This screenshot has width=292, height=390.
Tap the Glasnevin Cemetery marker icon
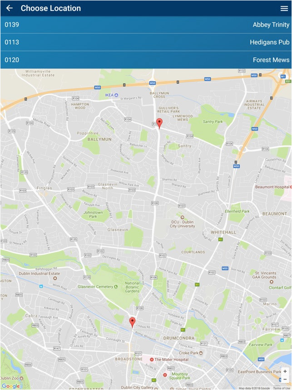pyautogui.click(x=116, y=287)
